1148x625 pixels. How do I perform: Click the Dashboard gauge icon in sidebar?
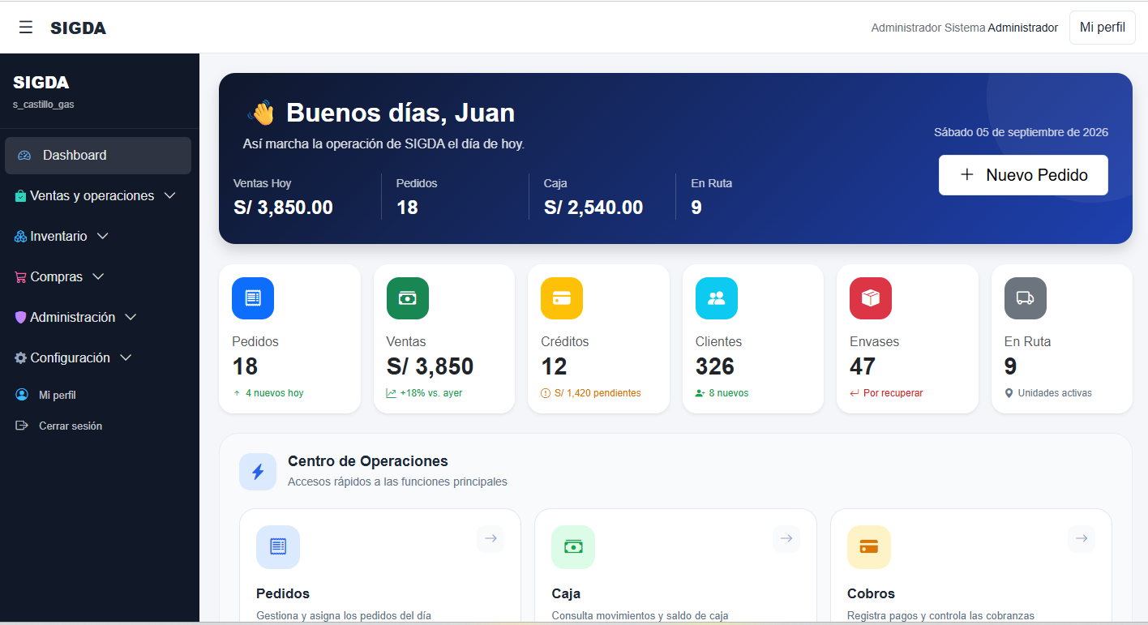[x=24, y=156]
